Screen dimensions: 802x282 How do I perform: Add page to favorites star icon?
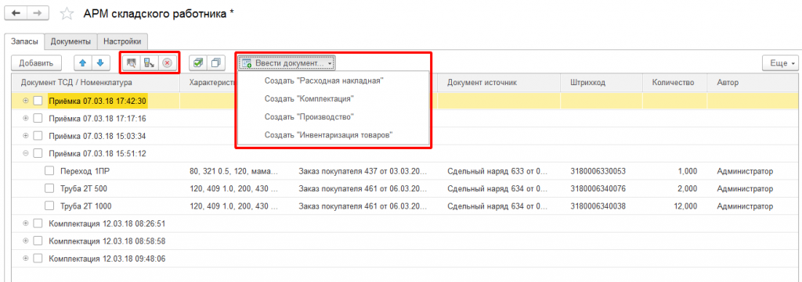(x=67, y=14)
